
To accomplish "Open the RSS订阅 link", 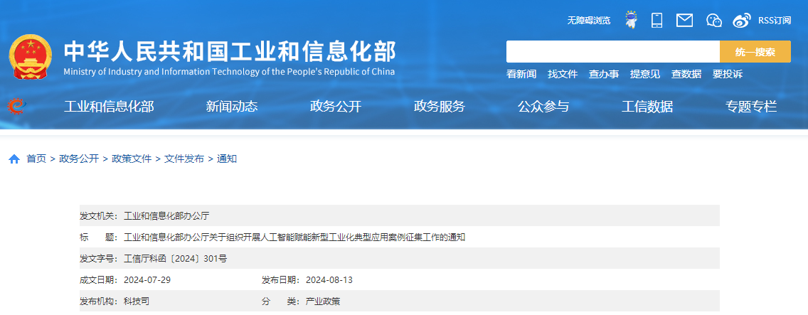I will click(x=774, y=21).
